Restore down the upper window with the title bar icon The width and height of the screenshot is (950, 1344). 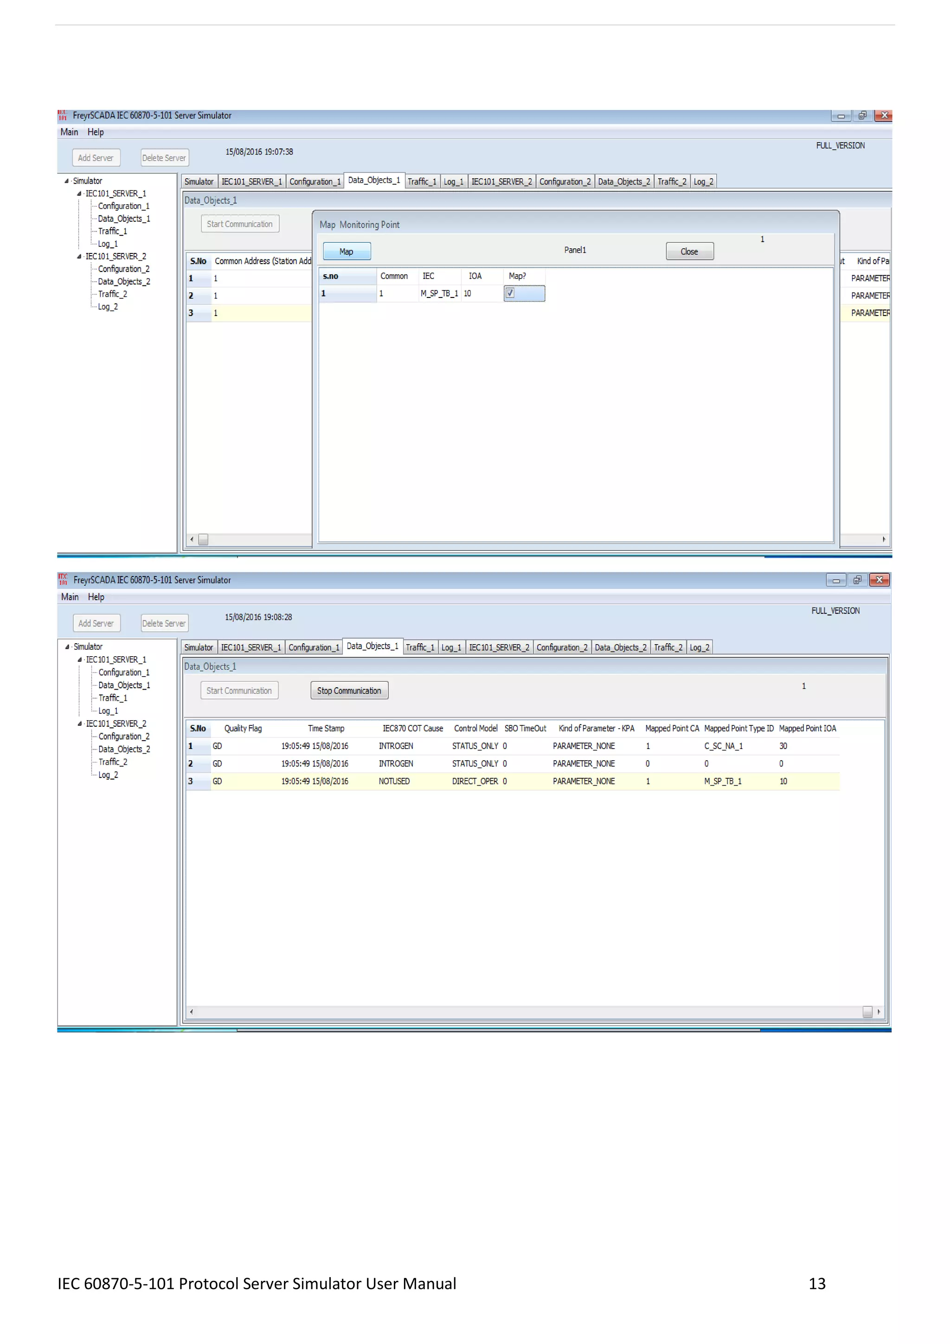click(862, 115)
